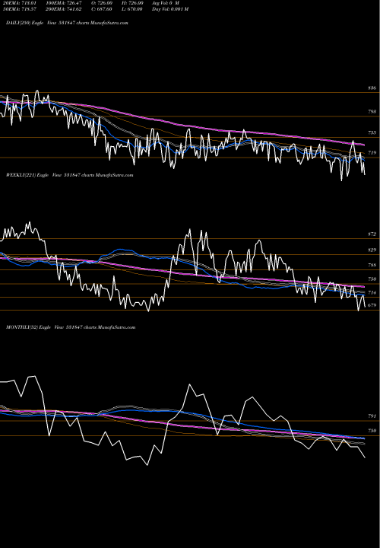Click the 829 price label on weekly chart
Screen dimensions: 380x548
pyautogui.click(x=372, y=250)
